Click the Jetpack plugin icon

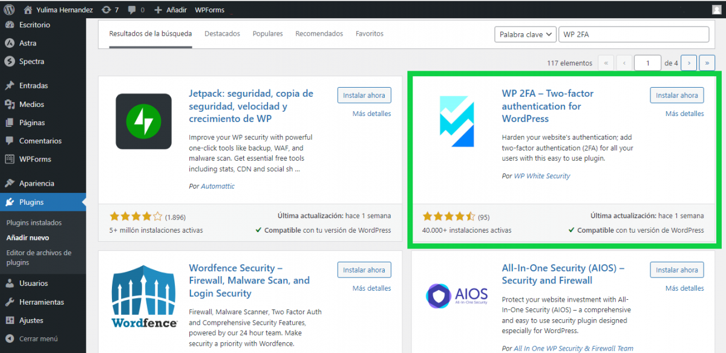143,121
